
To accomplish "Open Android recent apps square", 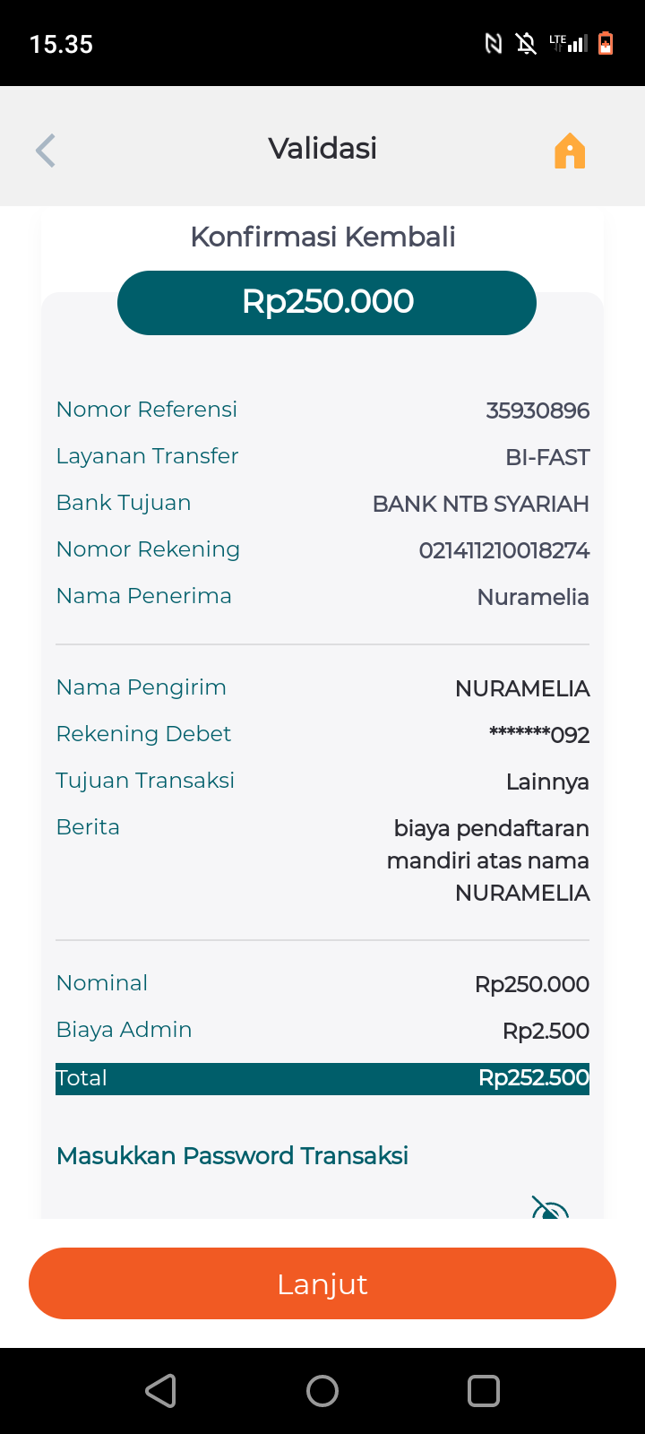I will pos(484,1391).
